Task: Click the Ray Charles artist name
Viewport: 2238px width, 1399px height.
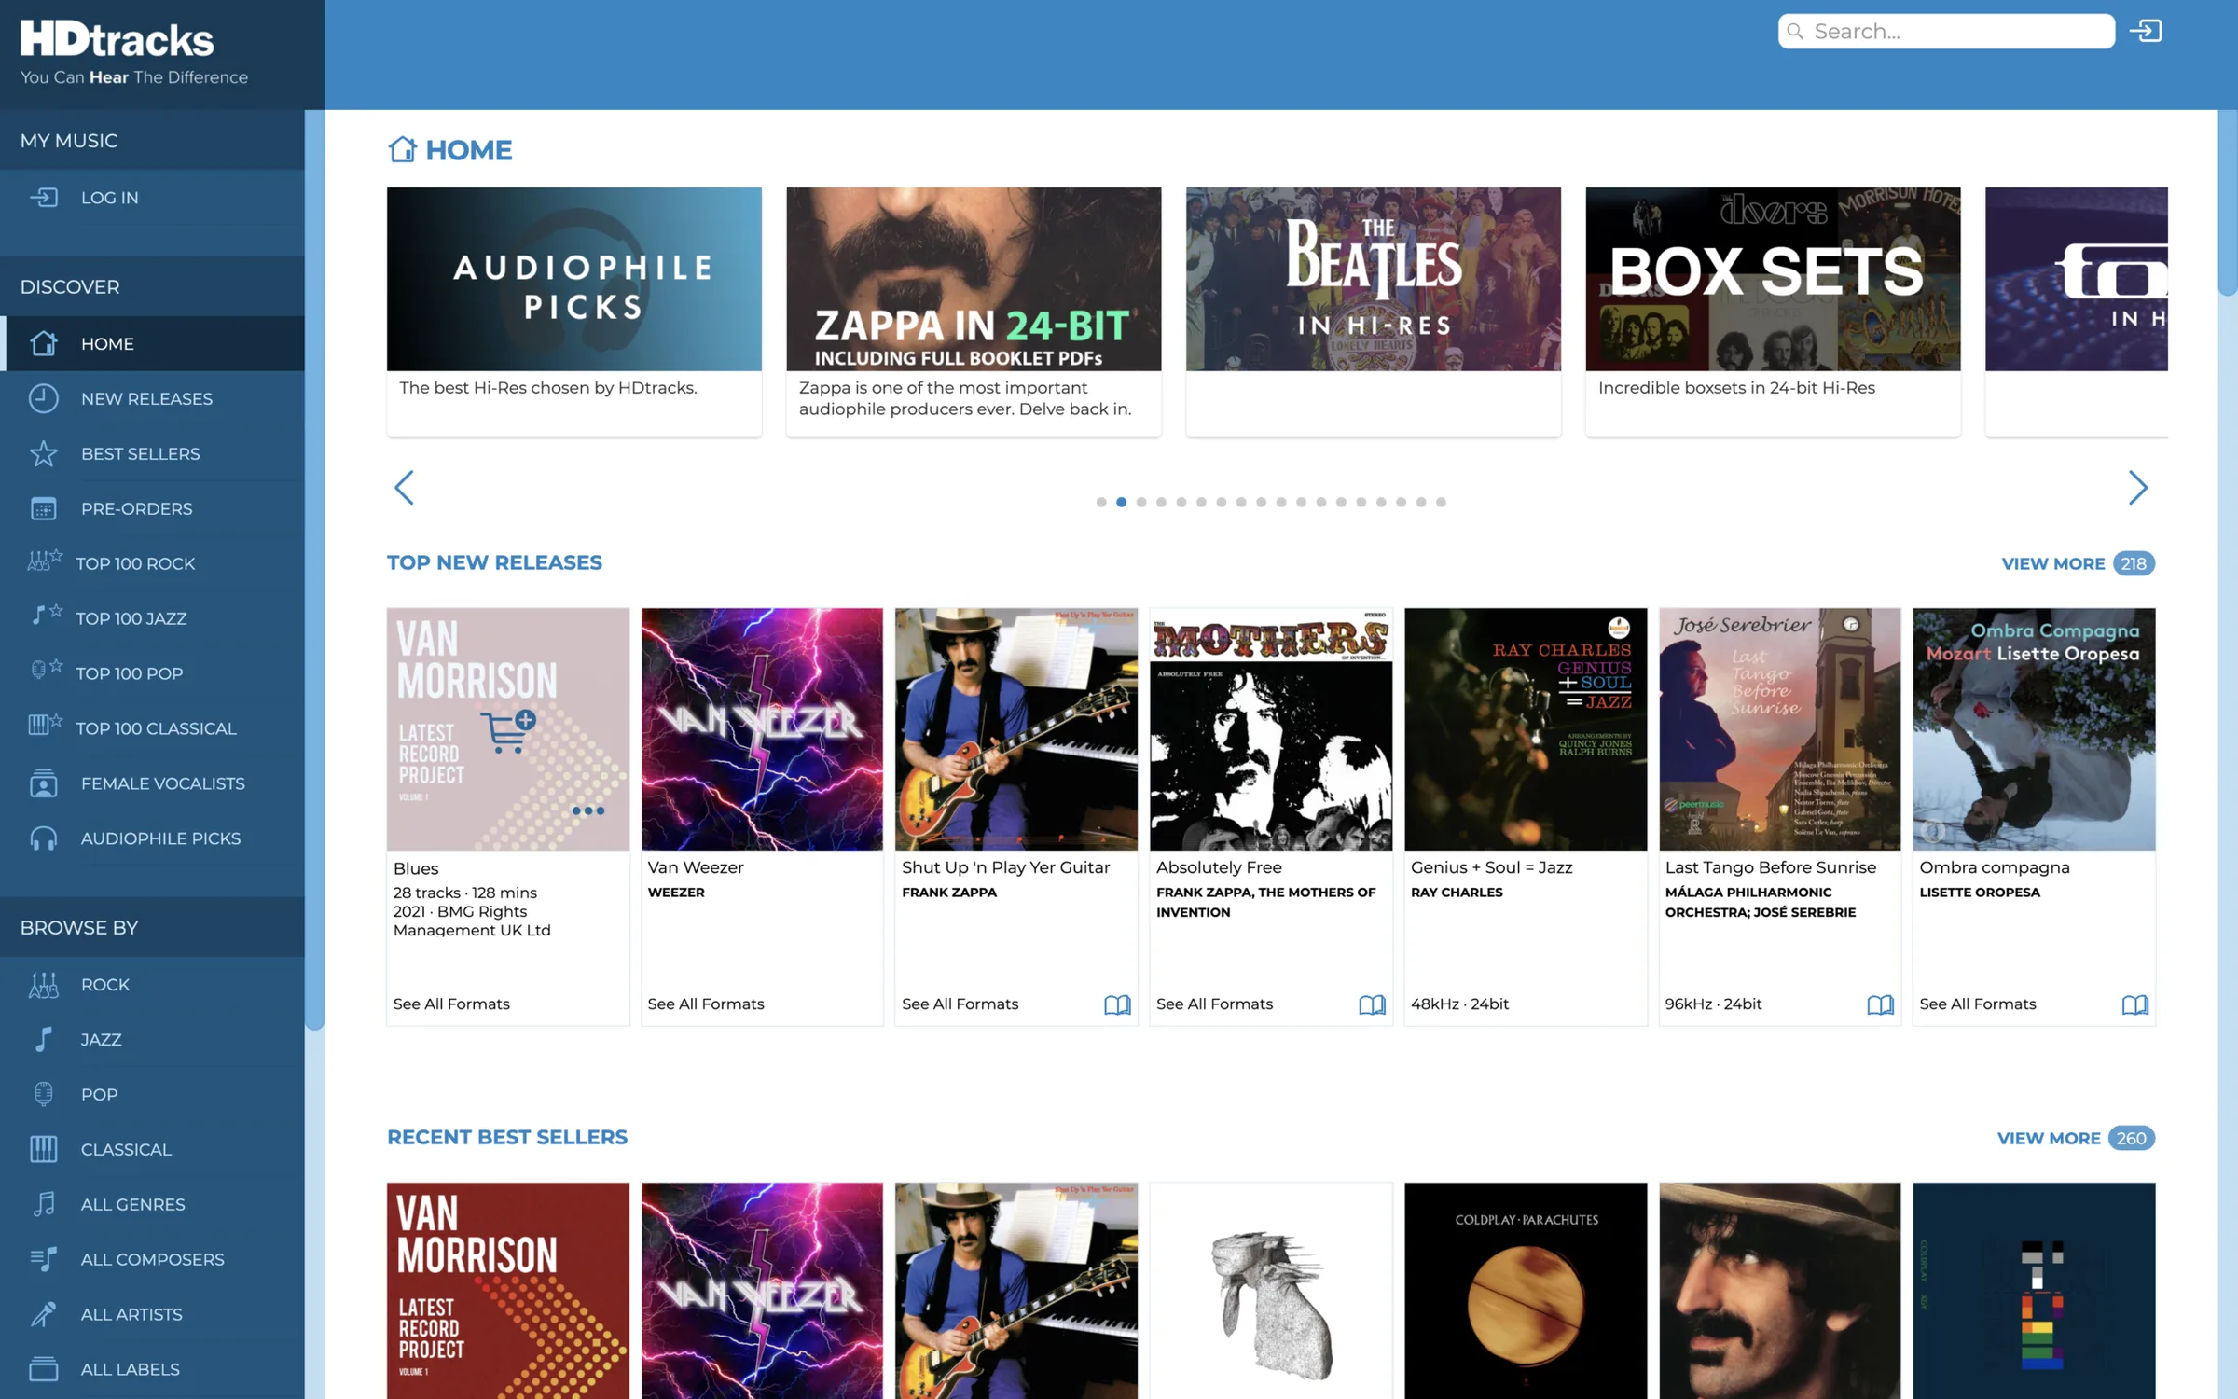Action: click(1457, 893)
